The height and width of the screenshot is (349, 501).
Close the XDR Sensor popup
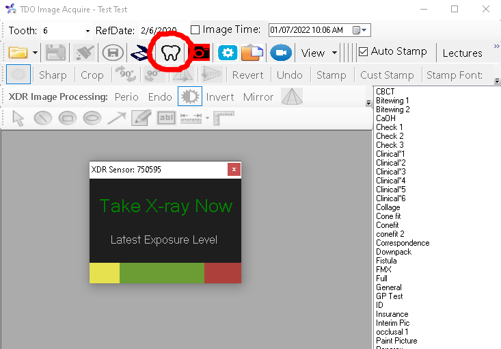[234, 169]
